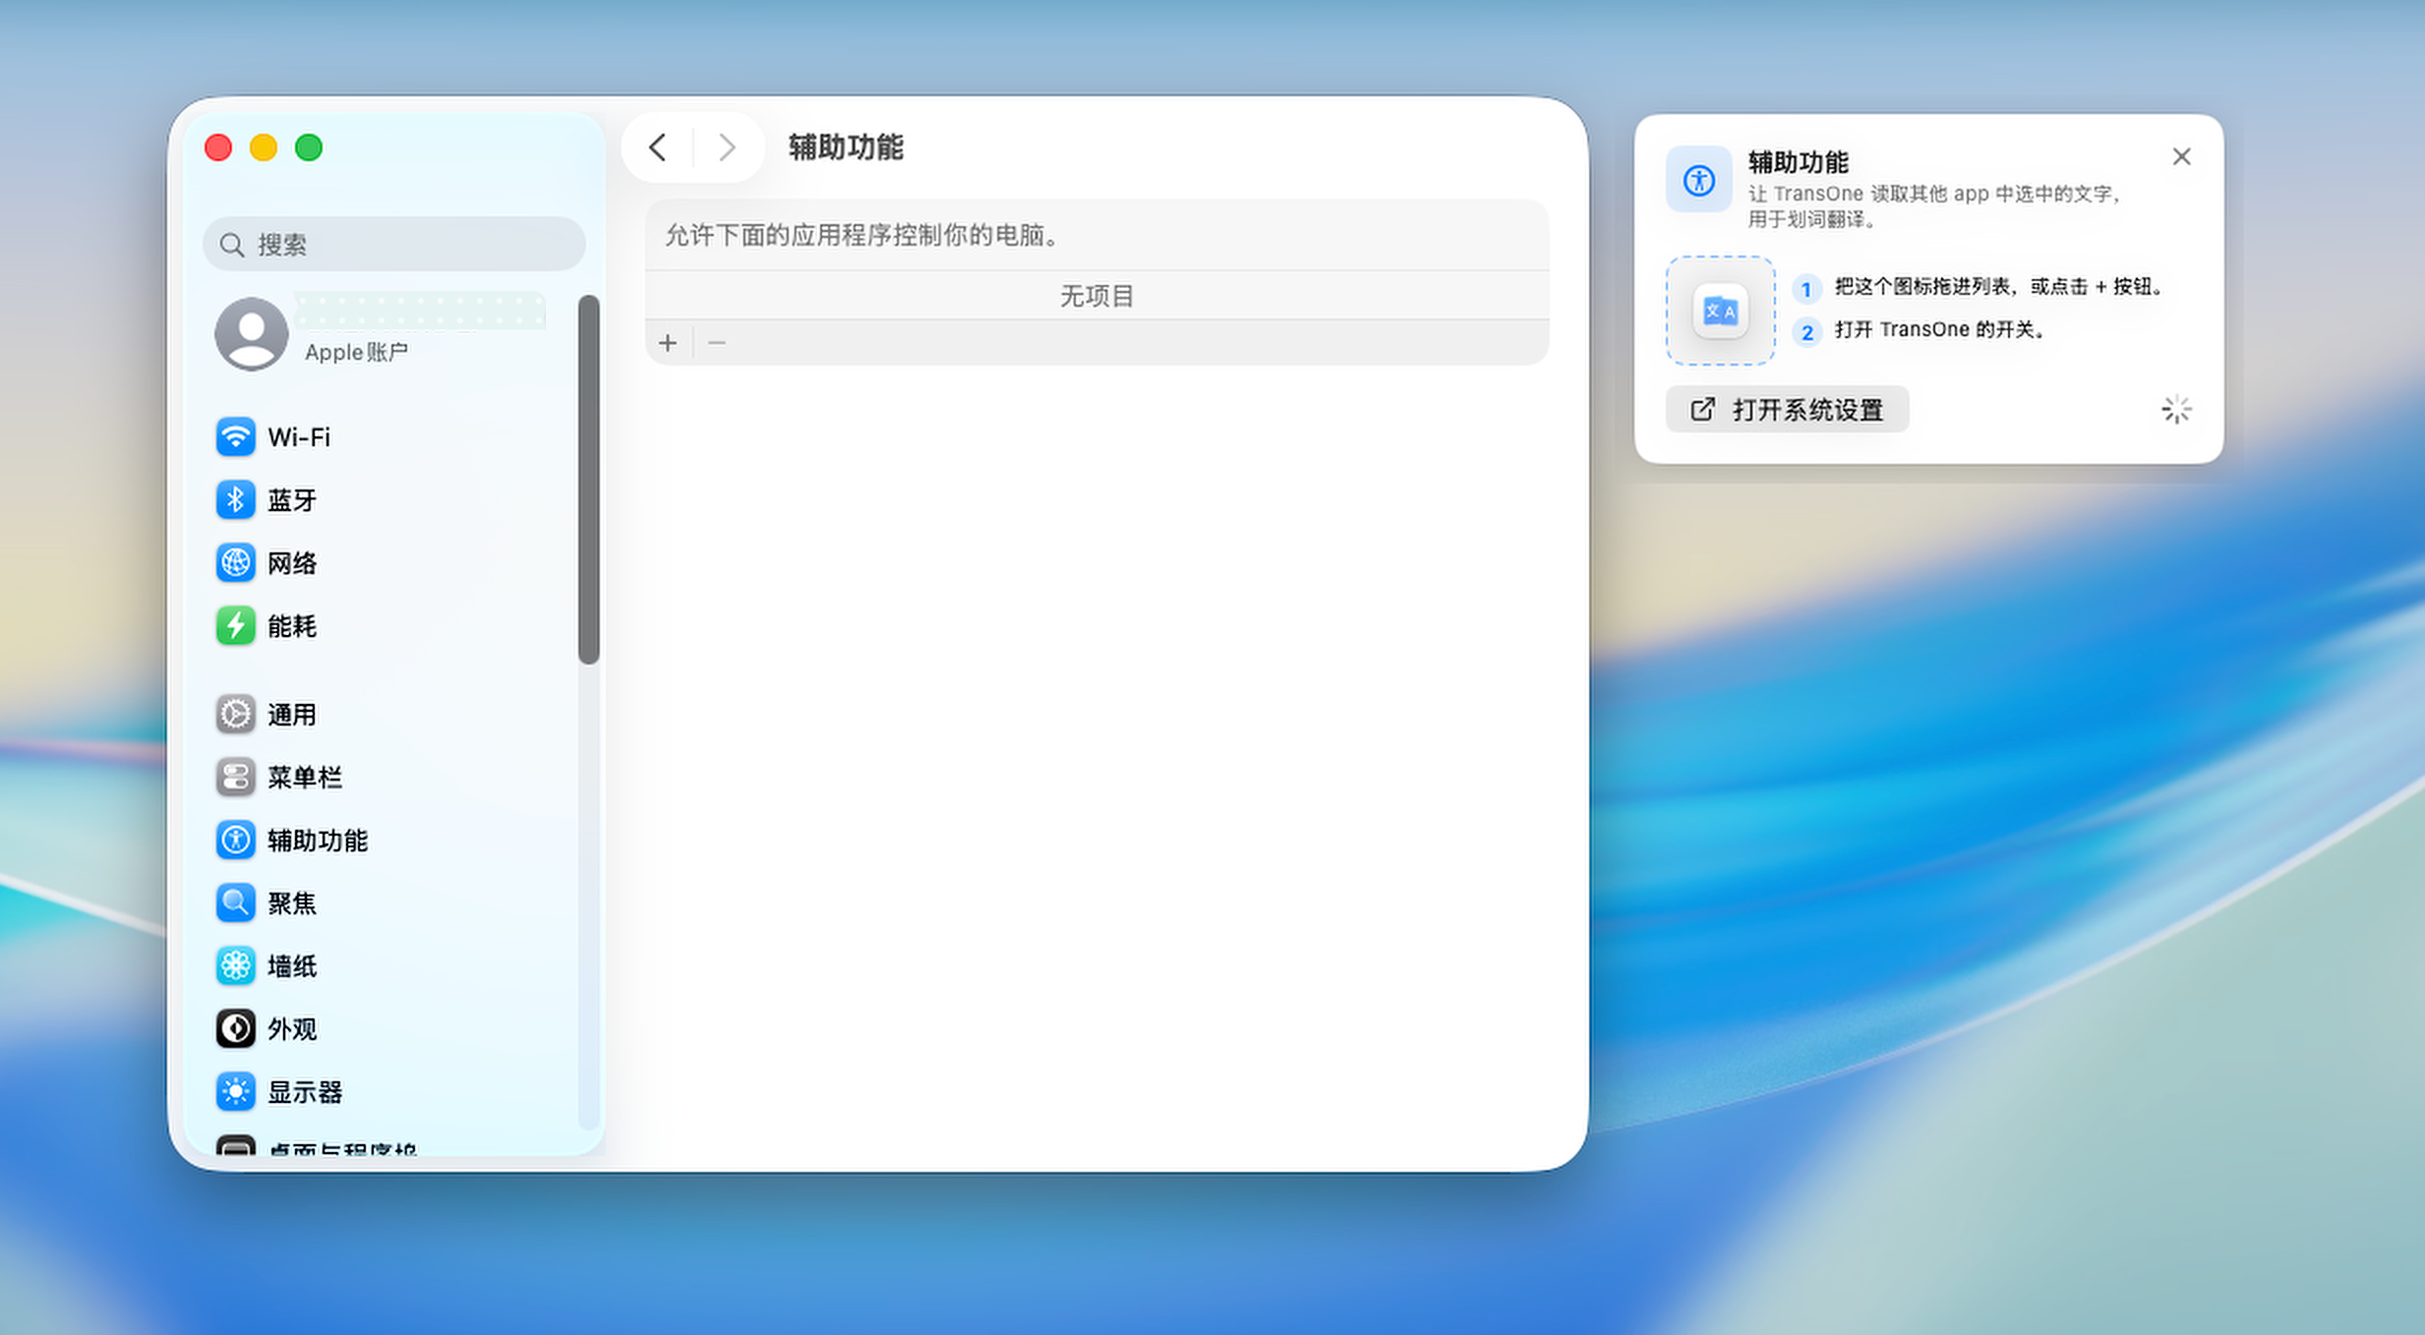Click the 打开 TransOne 的开关 instruction text

[1940, 329]
